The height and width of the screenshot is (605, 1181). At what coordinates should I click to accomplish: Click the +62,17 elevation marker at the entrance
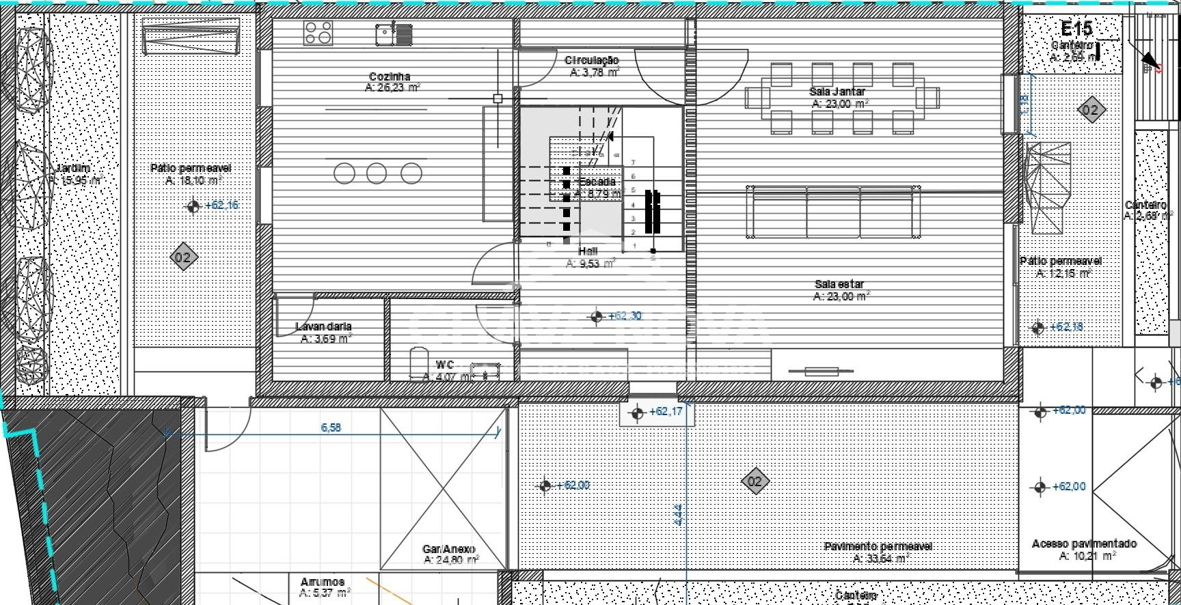click(638, 412)
